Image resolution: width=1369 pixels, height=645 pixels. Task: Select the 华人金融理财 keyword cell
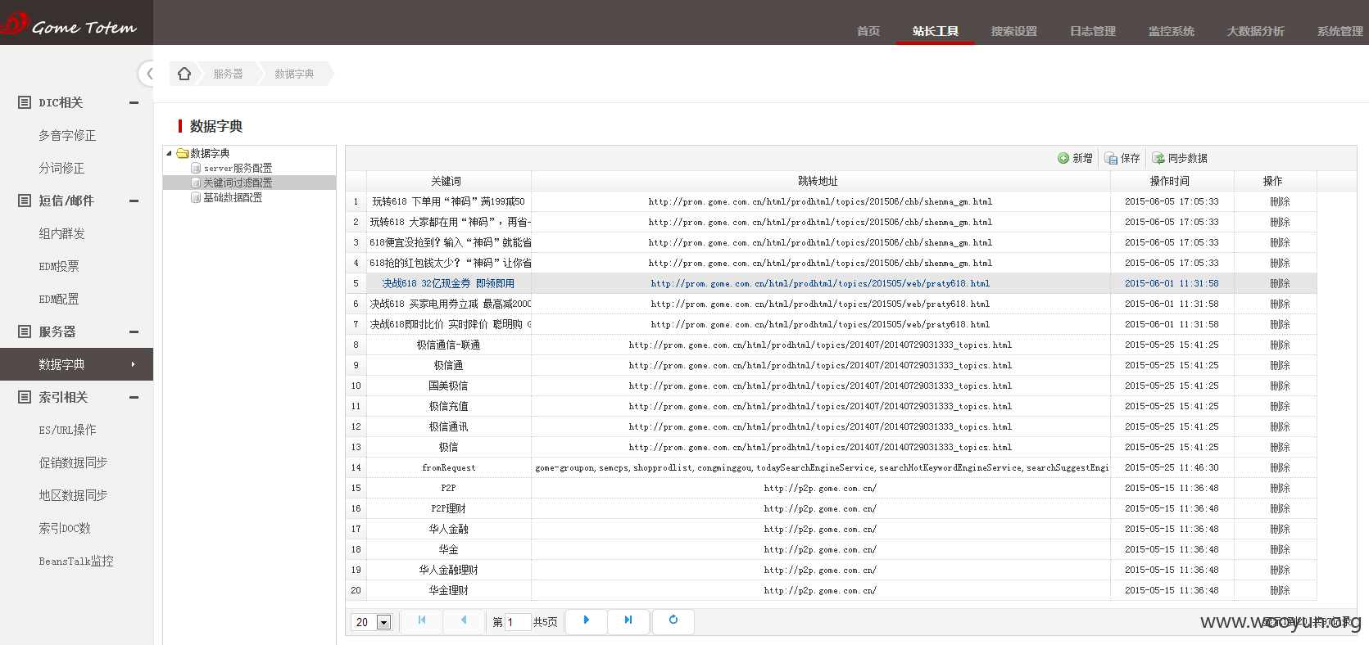[448, 570]
